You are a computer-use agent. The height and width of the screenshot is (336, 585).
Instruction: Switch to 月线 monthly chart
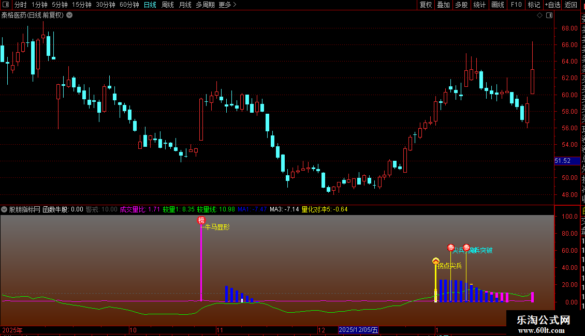(x=185, y=5)
